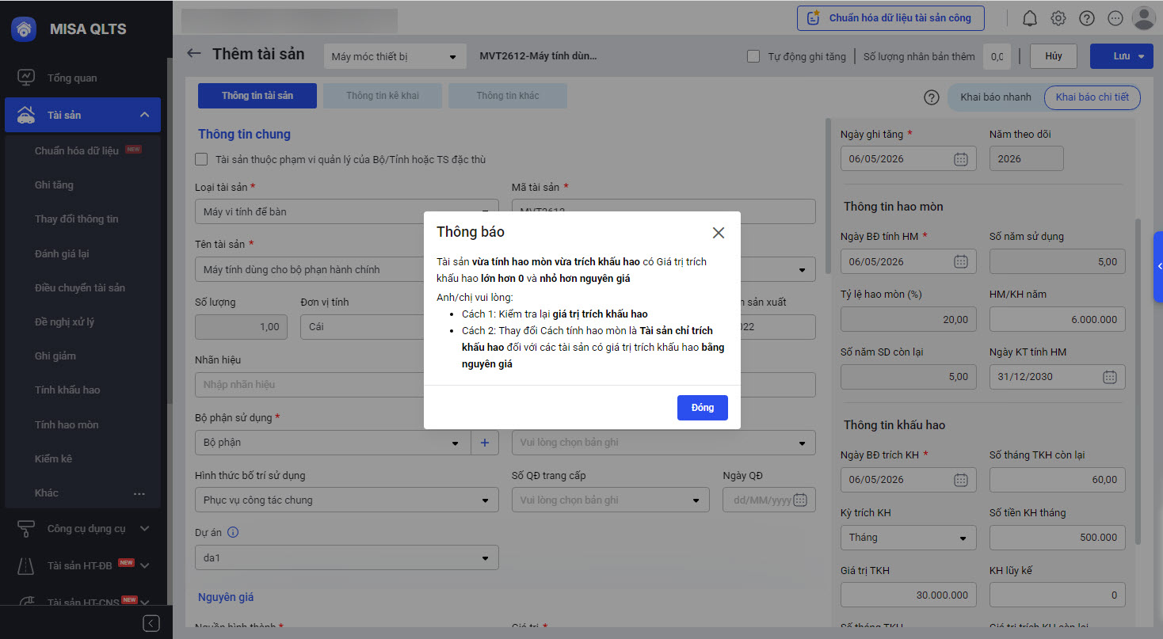Switch to Khai báo nhanh mode
This screenshot has height=639, width=1163.
[995, 97]
